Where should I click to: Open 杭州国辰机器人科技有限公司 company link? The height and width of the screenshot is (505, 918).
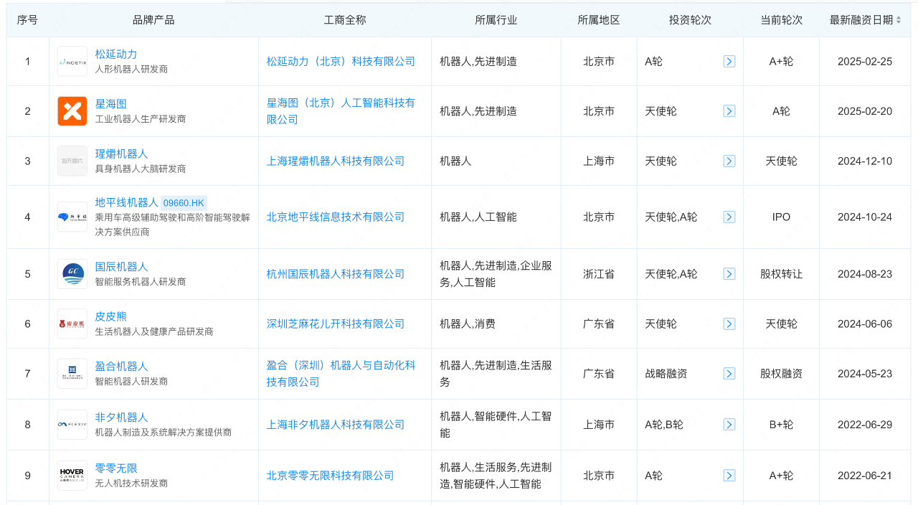click(x=336, y=274)
